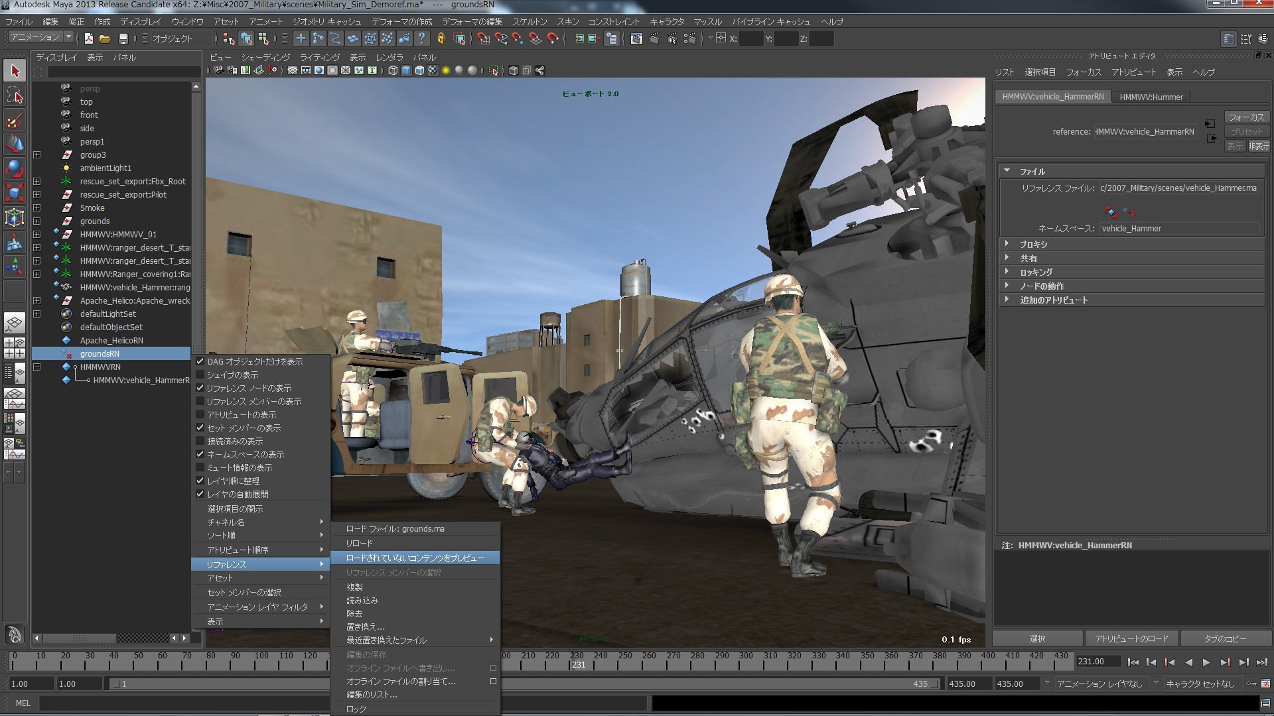Image resolution: width=1274 pixels, height=716 pixels.
Task: Click the Lock selection padlock icon
Action: 441,38
